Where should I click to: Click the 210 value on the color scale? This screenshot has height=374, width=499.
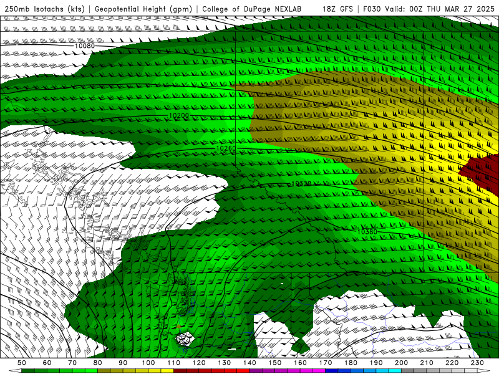[427, 363]
